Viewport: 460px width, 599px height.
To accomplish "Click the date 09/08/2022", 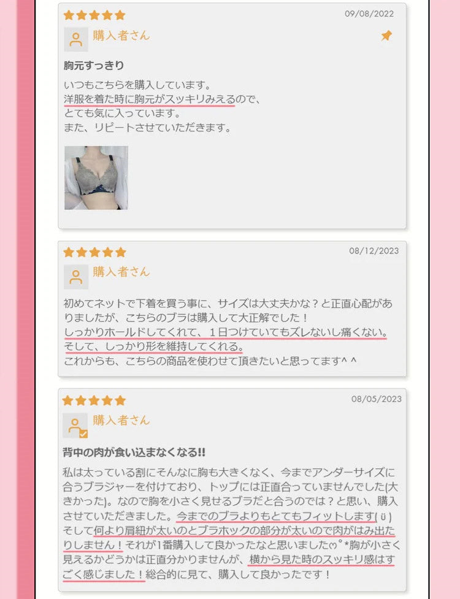I will (369, 14).
